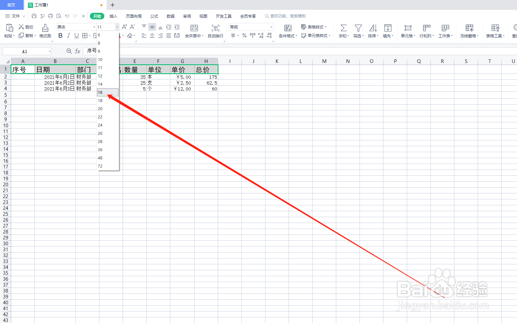The height and width of the screenshot is (323, 517).
Task: Click the Save icon in quick toolbar
Action: tap(34, 16)
